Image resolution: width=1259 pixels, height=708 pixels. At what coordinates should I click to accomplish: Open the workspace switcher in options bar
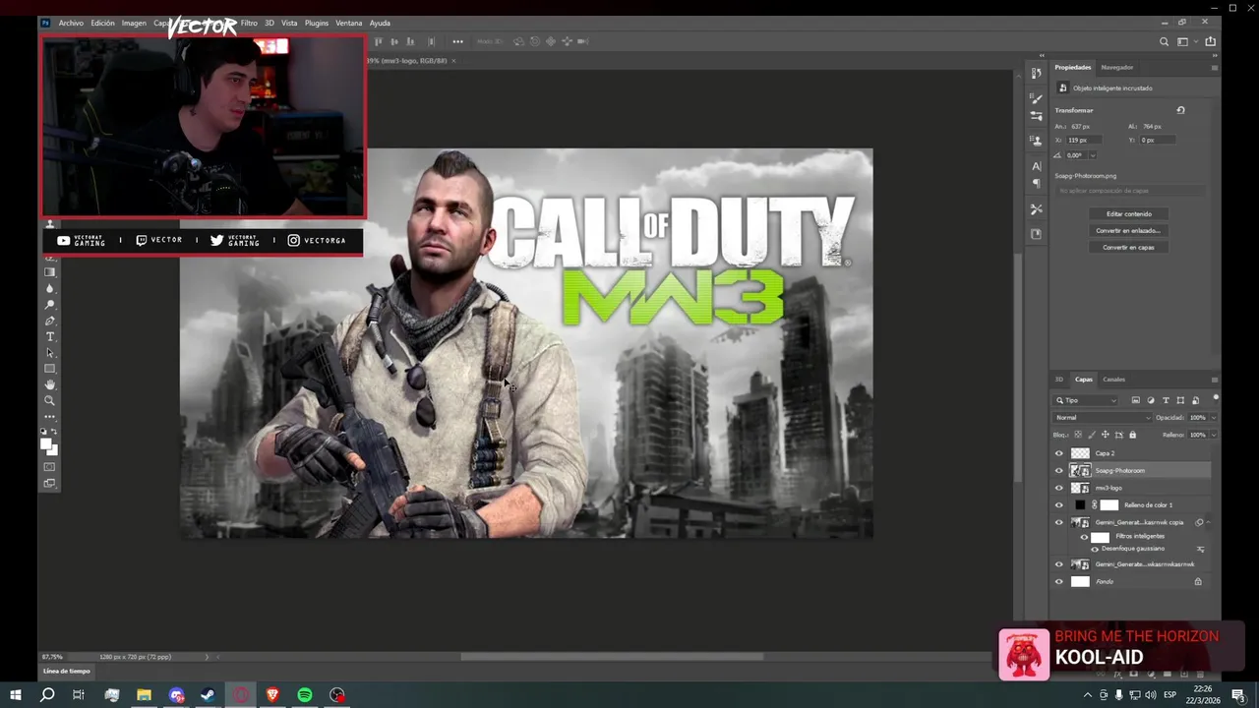[x=1186, y=41]
